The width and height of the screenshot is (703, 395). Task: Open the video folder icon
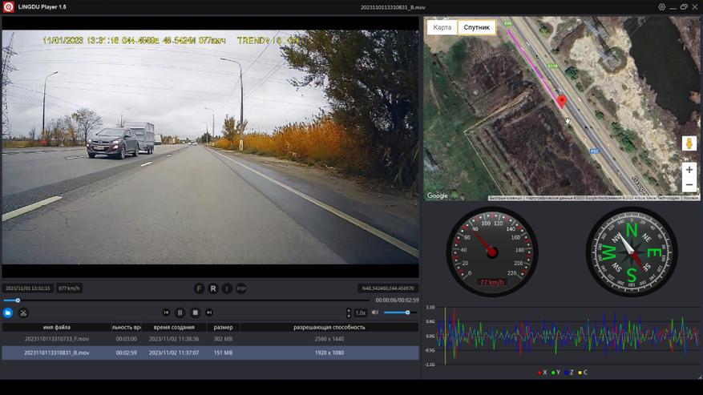pyautogui.click(x=8, y=312)
